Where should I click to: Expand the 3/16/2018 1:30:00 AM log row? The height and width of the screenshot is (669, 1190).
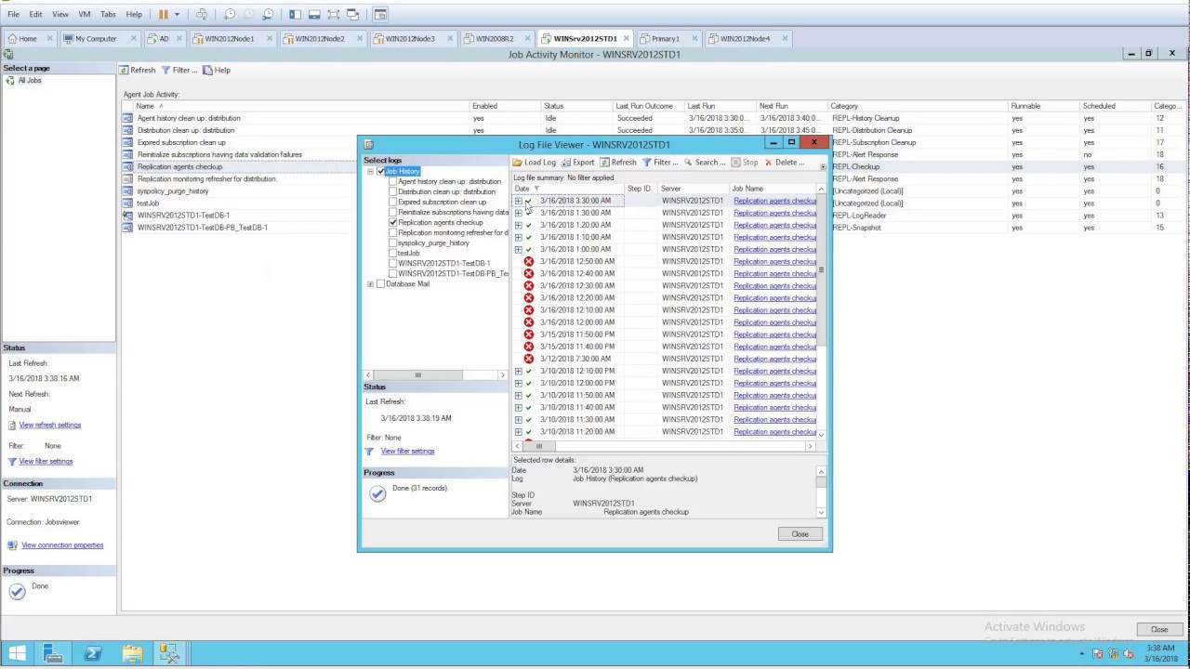coord(518,213)
